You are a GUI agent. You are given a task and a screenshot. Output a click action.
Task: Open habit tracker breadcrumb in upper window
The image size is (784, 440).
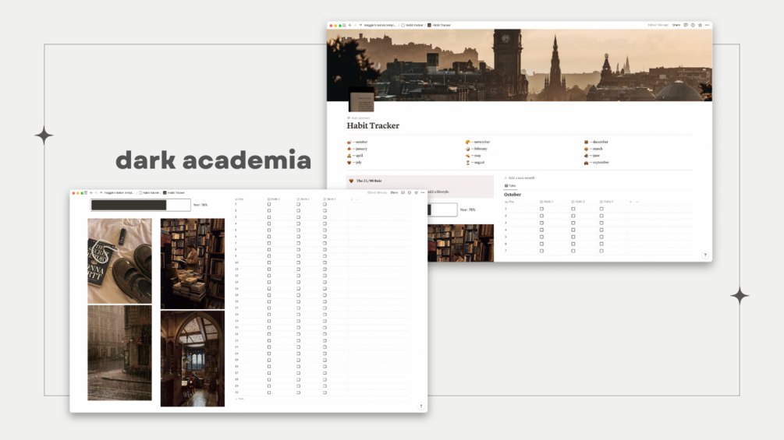click(x=412, y=25)
